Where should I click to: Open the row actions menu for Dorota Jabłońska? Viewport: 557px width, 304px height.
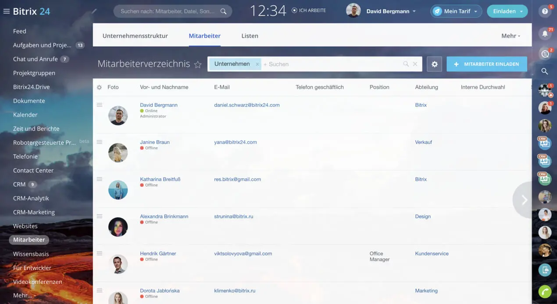[x=100, y=290]
